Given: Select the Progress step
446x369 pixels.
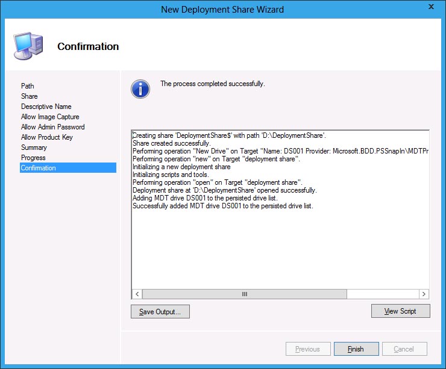Looking at the screenshot, I should point(33,158).
